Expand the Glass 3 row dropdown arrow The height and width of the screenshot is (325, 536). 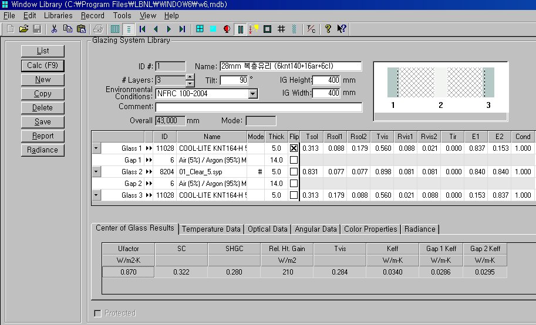pos(96,195)
